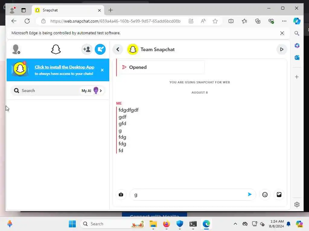Open Browser essentials heart icon
309x231 pixels.
tap(271, 21)
